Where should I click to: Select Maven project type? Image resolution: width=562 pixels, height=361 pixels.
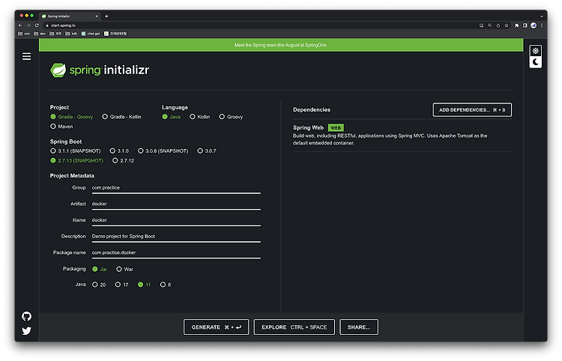[x=61, y=127]
